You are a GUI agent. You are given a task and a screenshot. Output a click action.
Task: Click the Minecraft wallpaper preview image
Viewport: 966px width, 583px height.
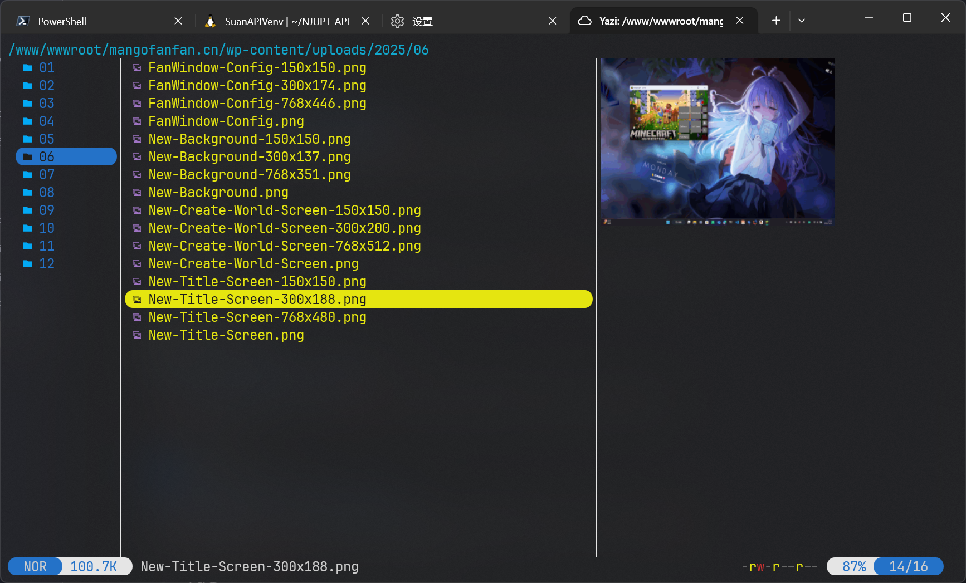click(x=717, y=141)
